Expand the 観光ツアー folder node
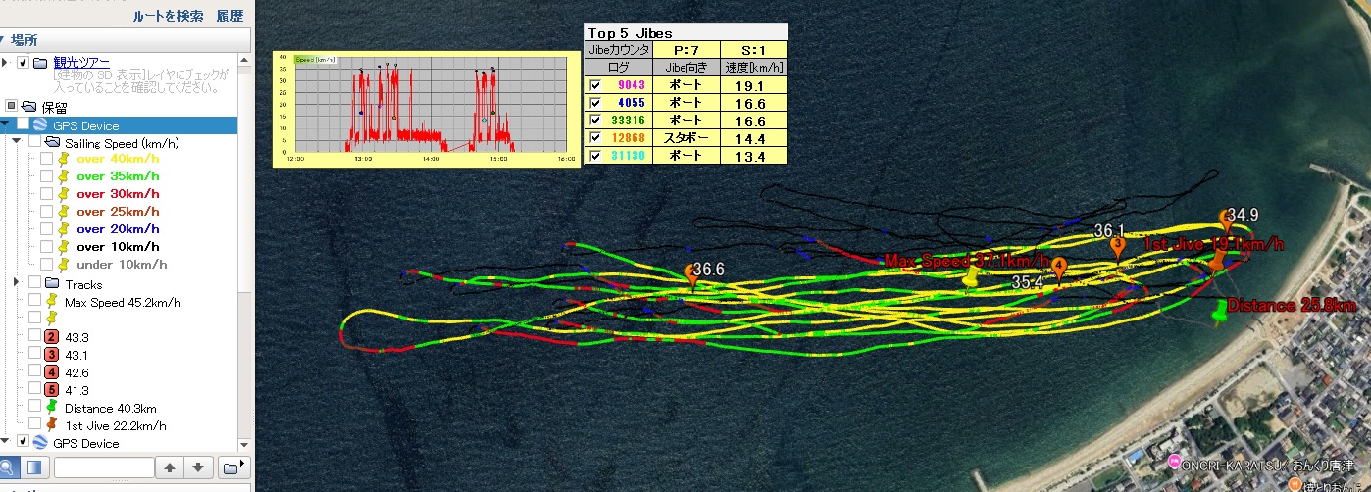 pyautogui.click(x=4, y=63)
